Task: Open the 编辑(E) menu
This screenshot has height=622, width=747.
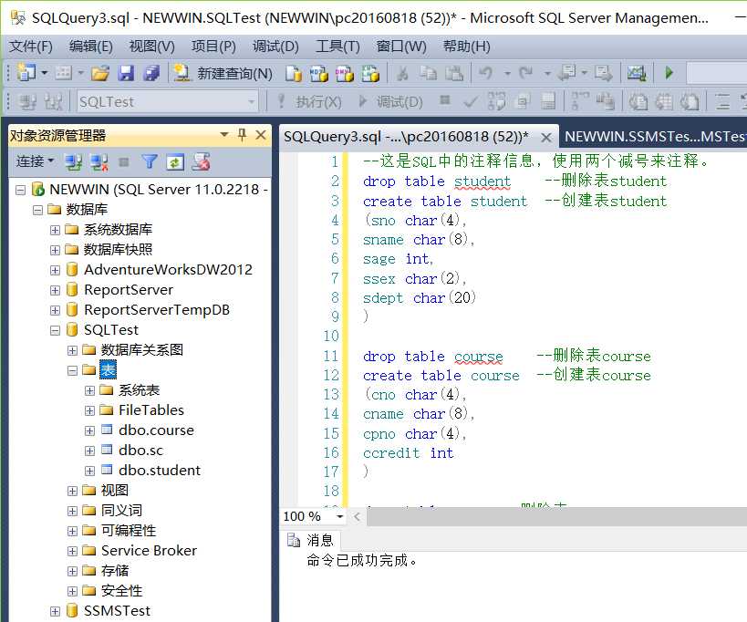Action: pyautogui.click(x=91, y=47)
